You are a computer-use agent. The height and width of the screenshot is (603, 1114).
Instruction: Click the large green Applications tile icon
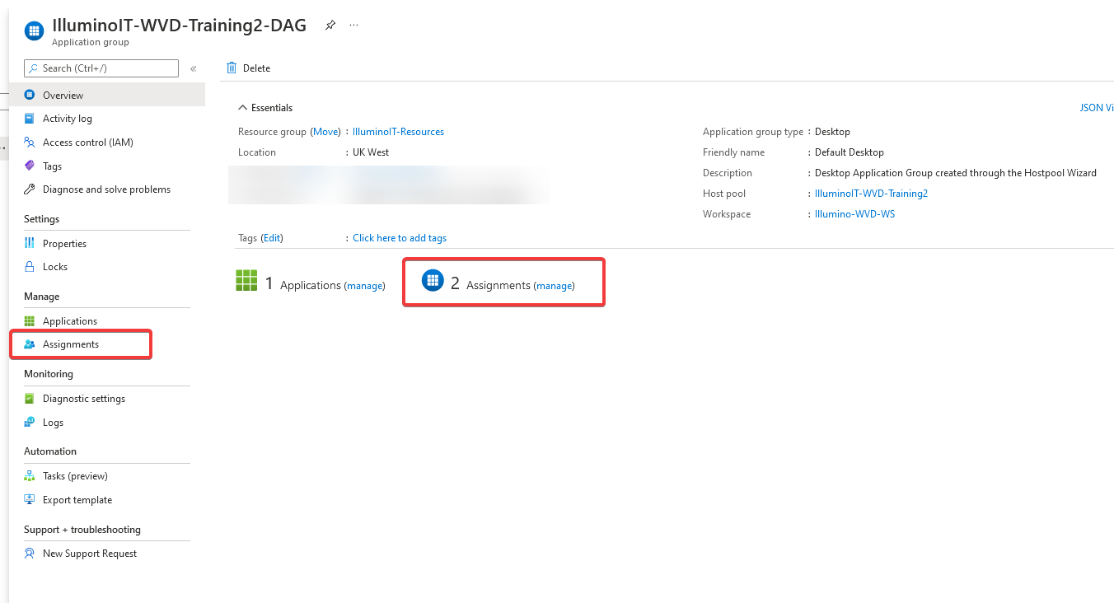pyautogui.click(x=247, y=281)
